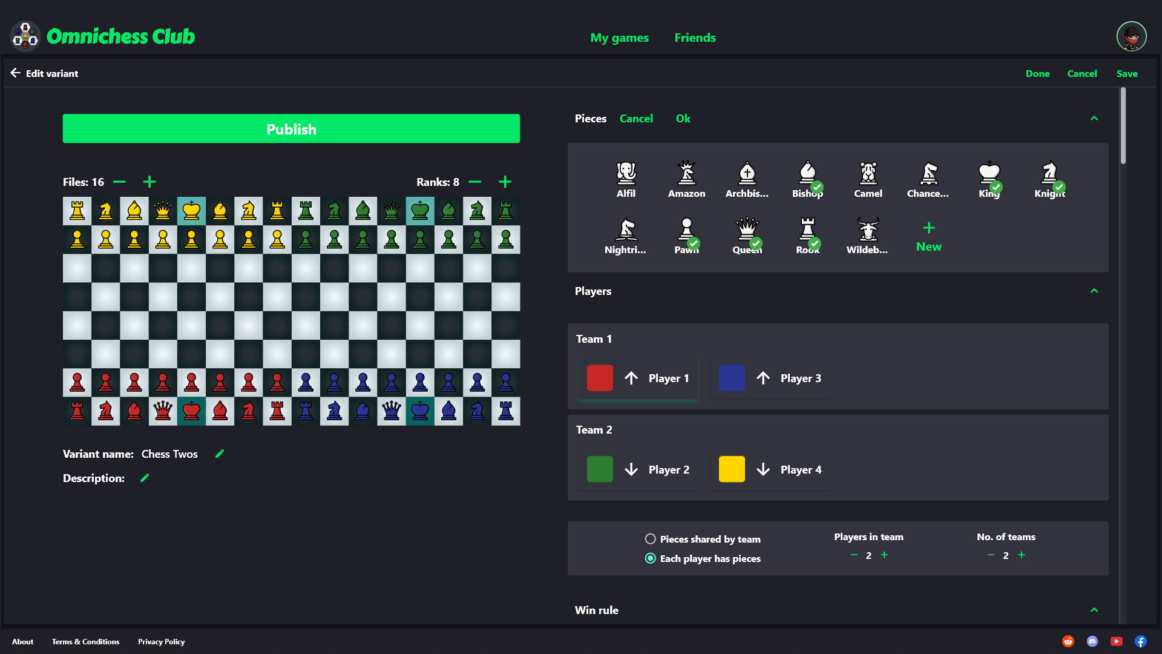Open Friends menu item

coord(694,37)
